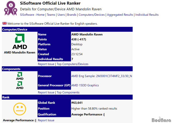Click the Processor row label

click(45, 76)
